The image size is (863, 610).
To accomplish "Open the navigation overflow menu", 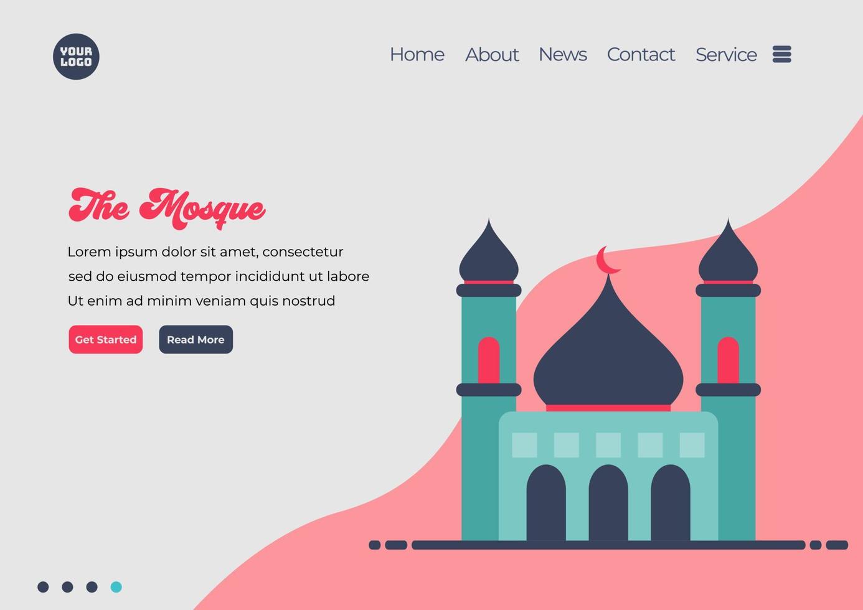I will click(x=783, y=55).
